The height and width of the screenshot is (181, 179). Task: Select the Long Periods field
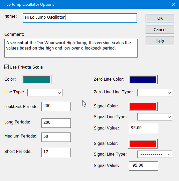coord(56,123)
